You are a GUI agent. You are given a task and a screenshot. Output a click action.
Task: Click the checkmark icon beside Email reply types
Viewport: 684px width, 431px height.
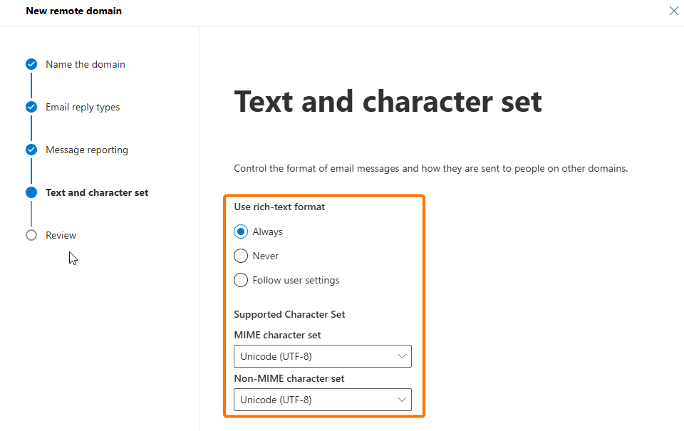[x=31, y=107]
